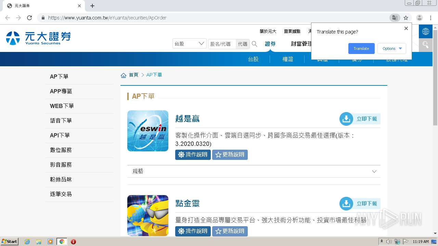The width and height of the screenshot is (438, 246).
Task: Select the 財富管理 main navigation tab
Action: (301, 44)
